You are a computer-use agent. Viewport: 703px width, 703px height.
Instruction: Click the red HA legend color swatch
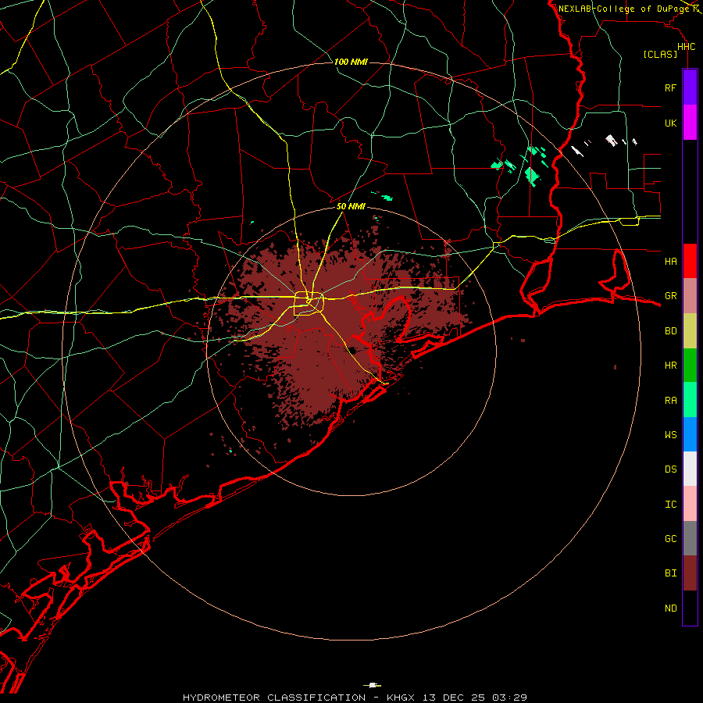click(x=690, y=261)
